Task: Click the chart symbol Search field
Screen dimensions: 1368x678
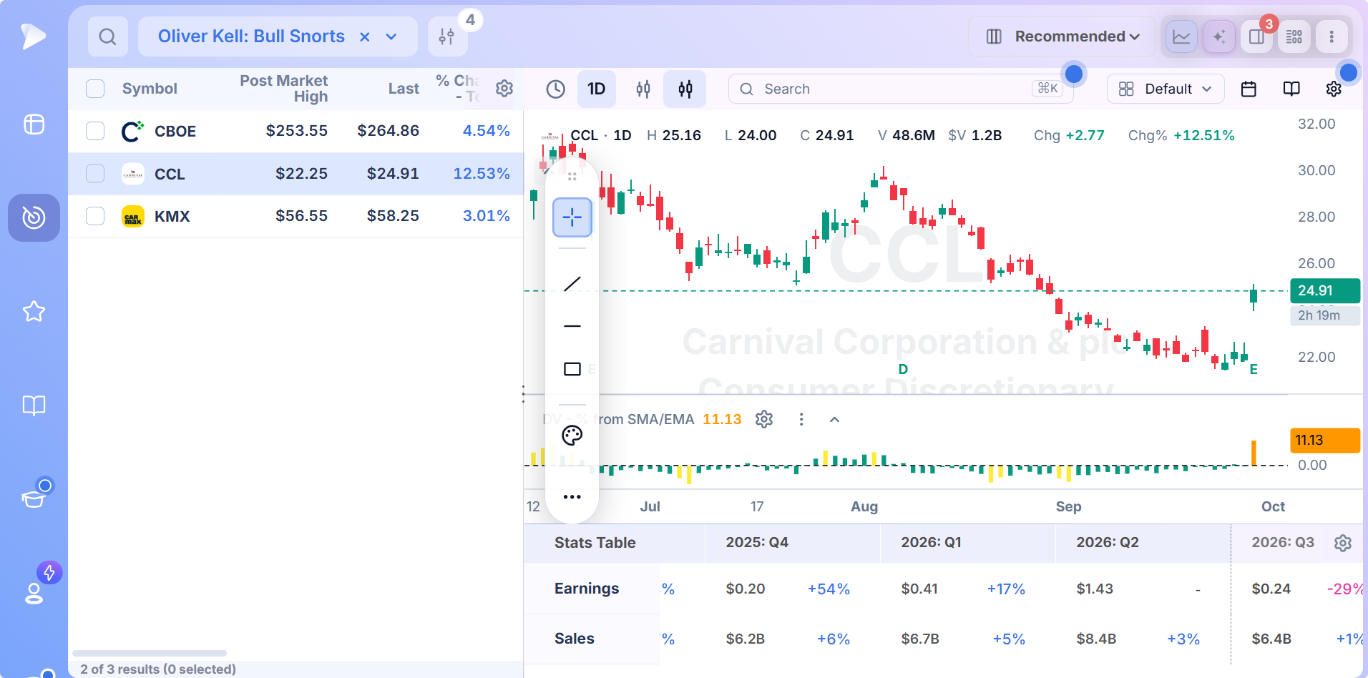Action: click(x=900, y=89)
